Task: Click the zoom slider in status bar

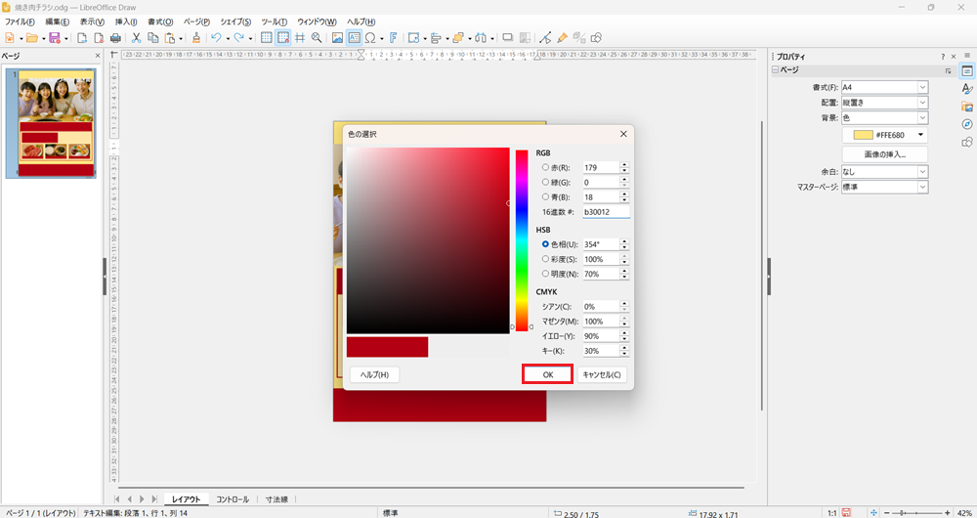Action: point(916,513)
